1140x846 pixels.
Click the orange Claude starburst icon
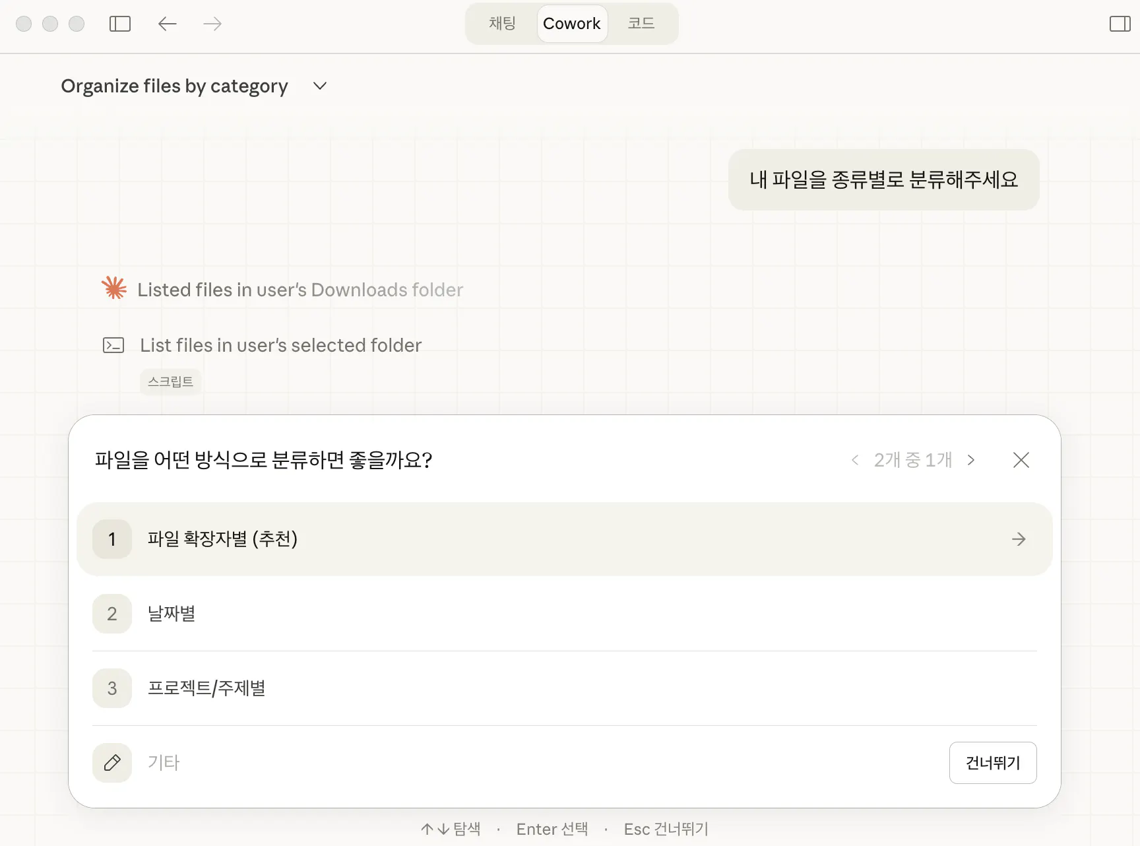click(114, 288)
